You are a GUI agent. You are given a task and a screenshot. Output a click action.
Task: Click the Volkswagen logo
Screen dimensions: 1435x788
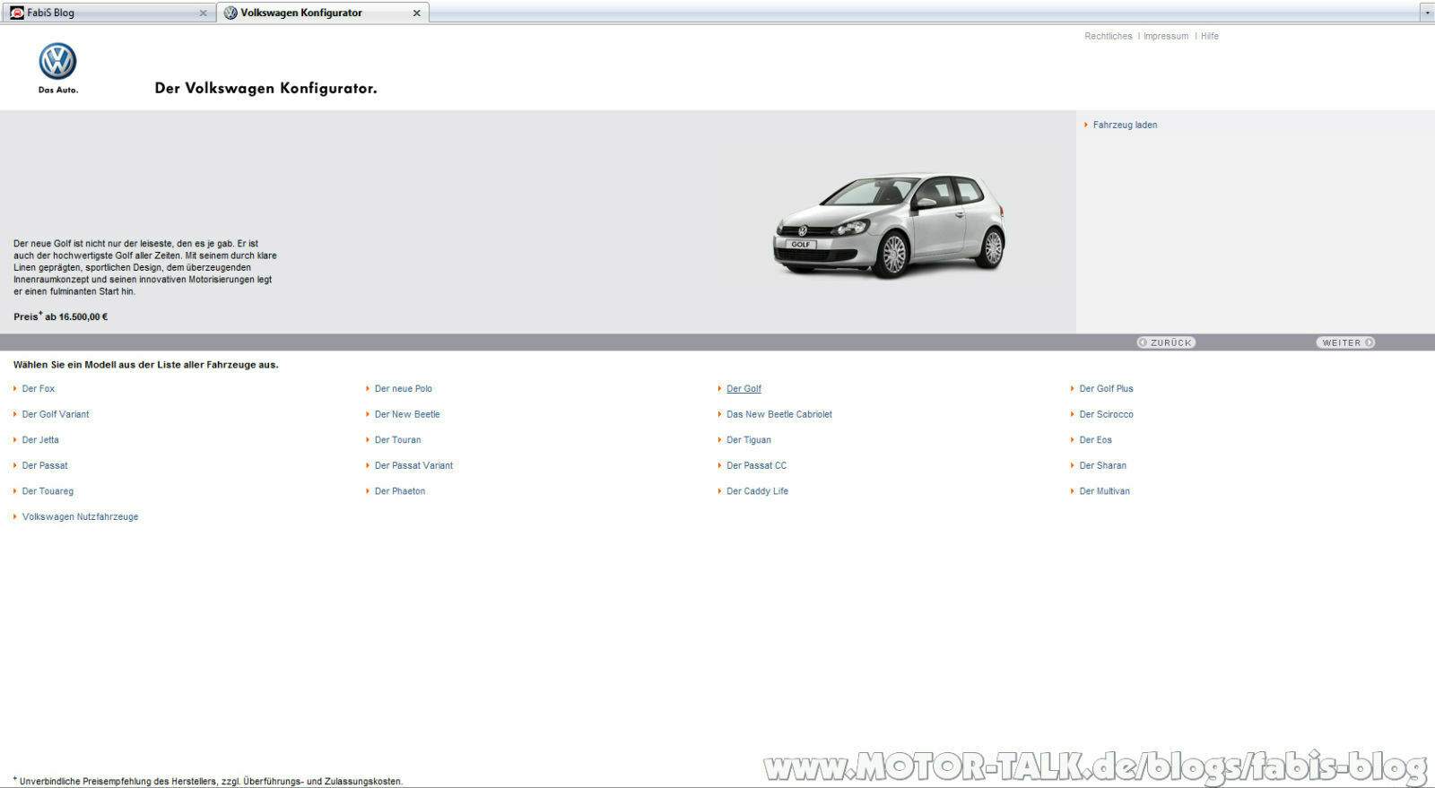pyautogui.click(x=57, y=61)
